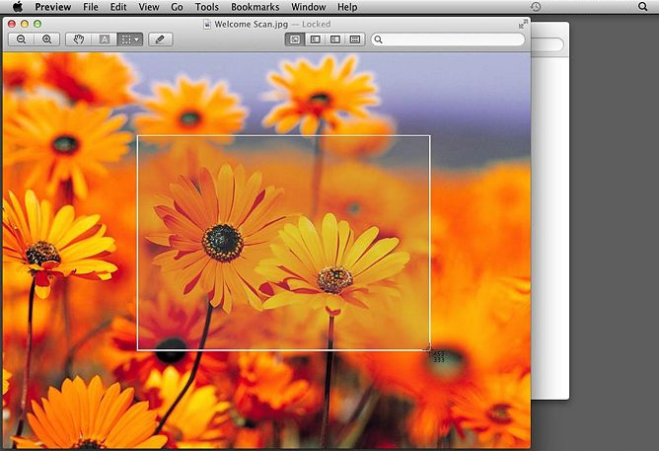This screenshot has height=451, width=659.
Task: Open the Bookmarks menu
Action: pyautogui.click(x=256, y=7)
